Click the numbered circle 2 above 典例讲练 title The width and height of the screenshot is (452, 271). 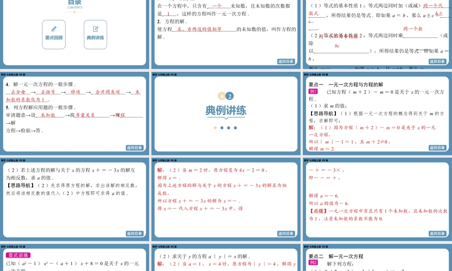point(230,96)
